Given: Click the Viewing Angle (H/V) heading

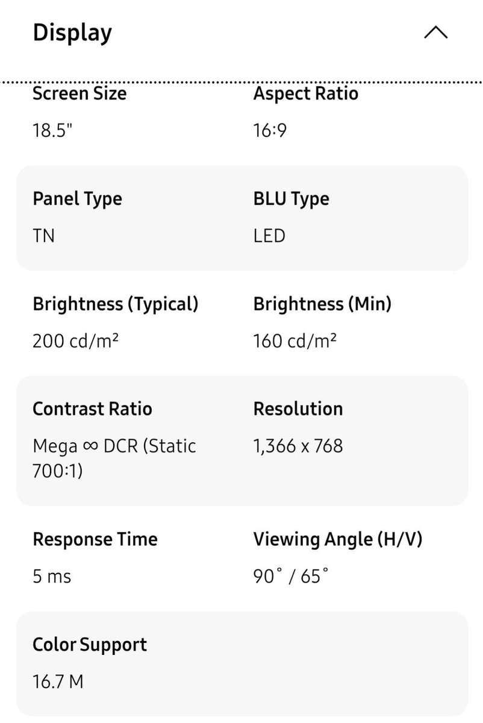Looking at the screenshot, I should click(x=338, y=539).
